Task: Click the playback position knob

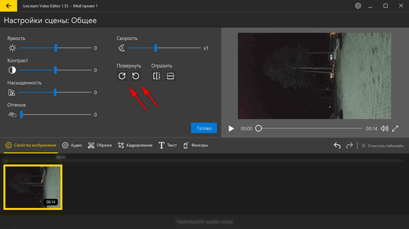Action: [x=259, y=129]
